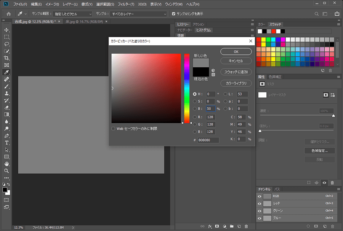The image size is (343, 231).
Task: Select the Crop tool
Action: point(6,58)
